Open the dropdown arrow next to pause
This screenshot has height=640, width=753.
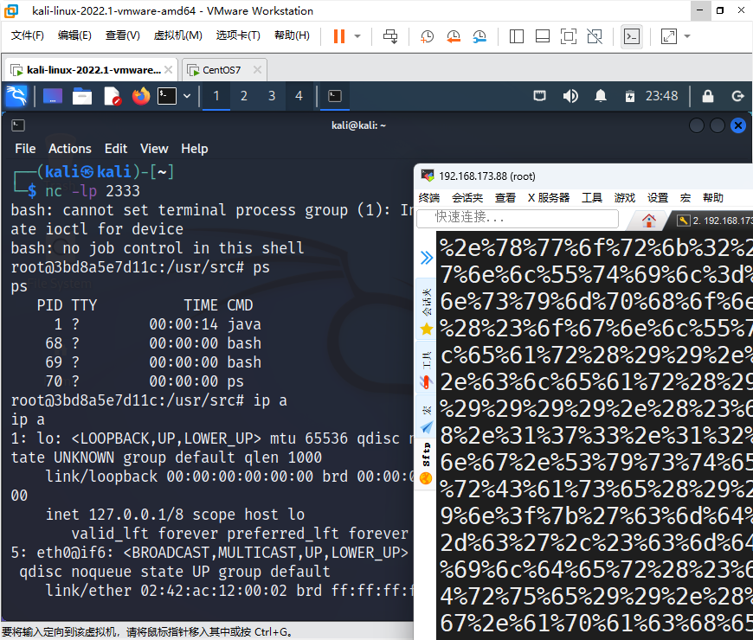click(x=357, y=36)
